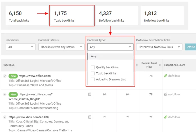Check the Quality backlinks checkbox
Viewport: 196px width, 132px height.
(x=93, y=67)
